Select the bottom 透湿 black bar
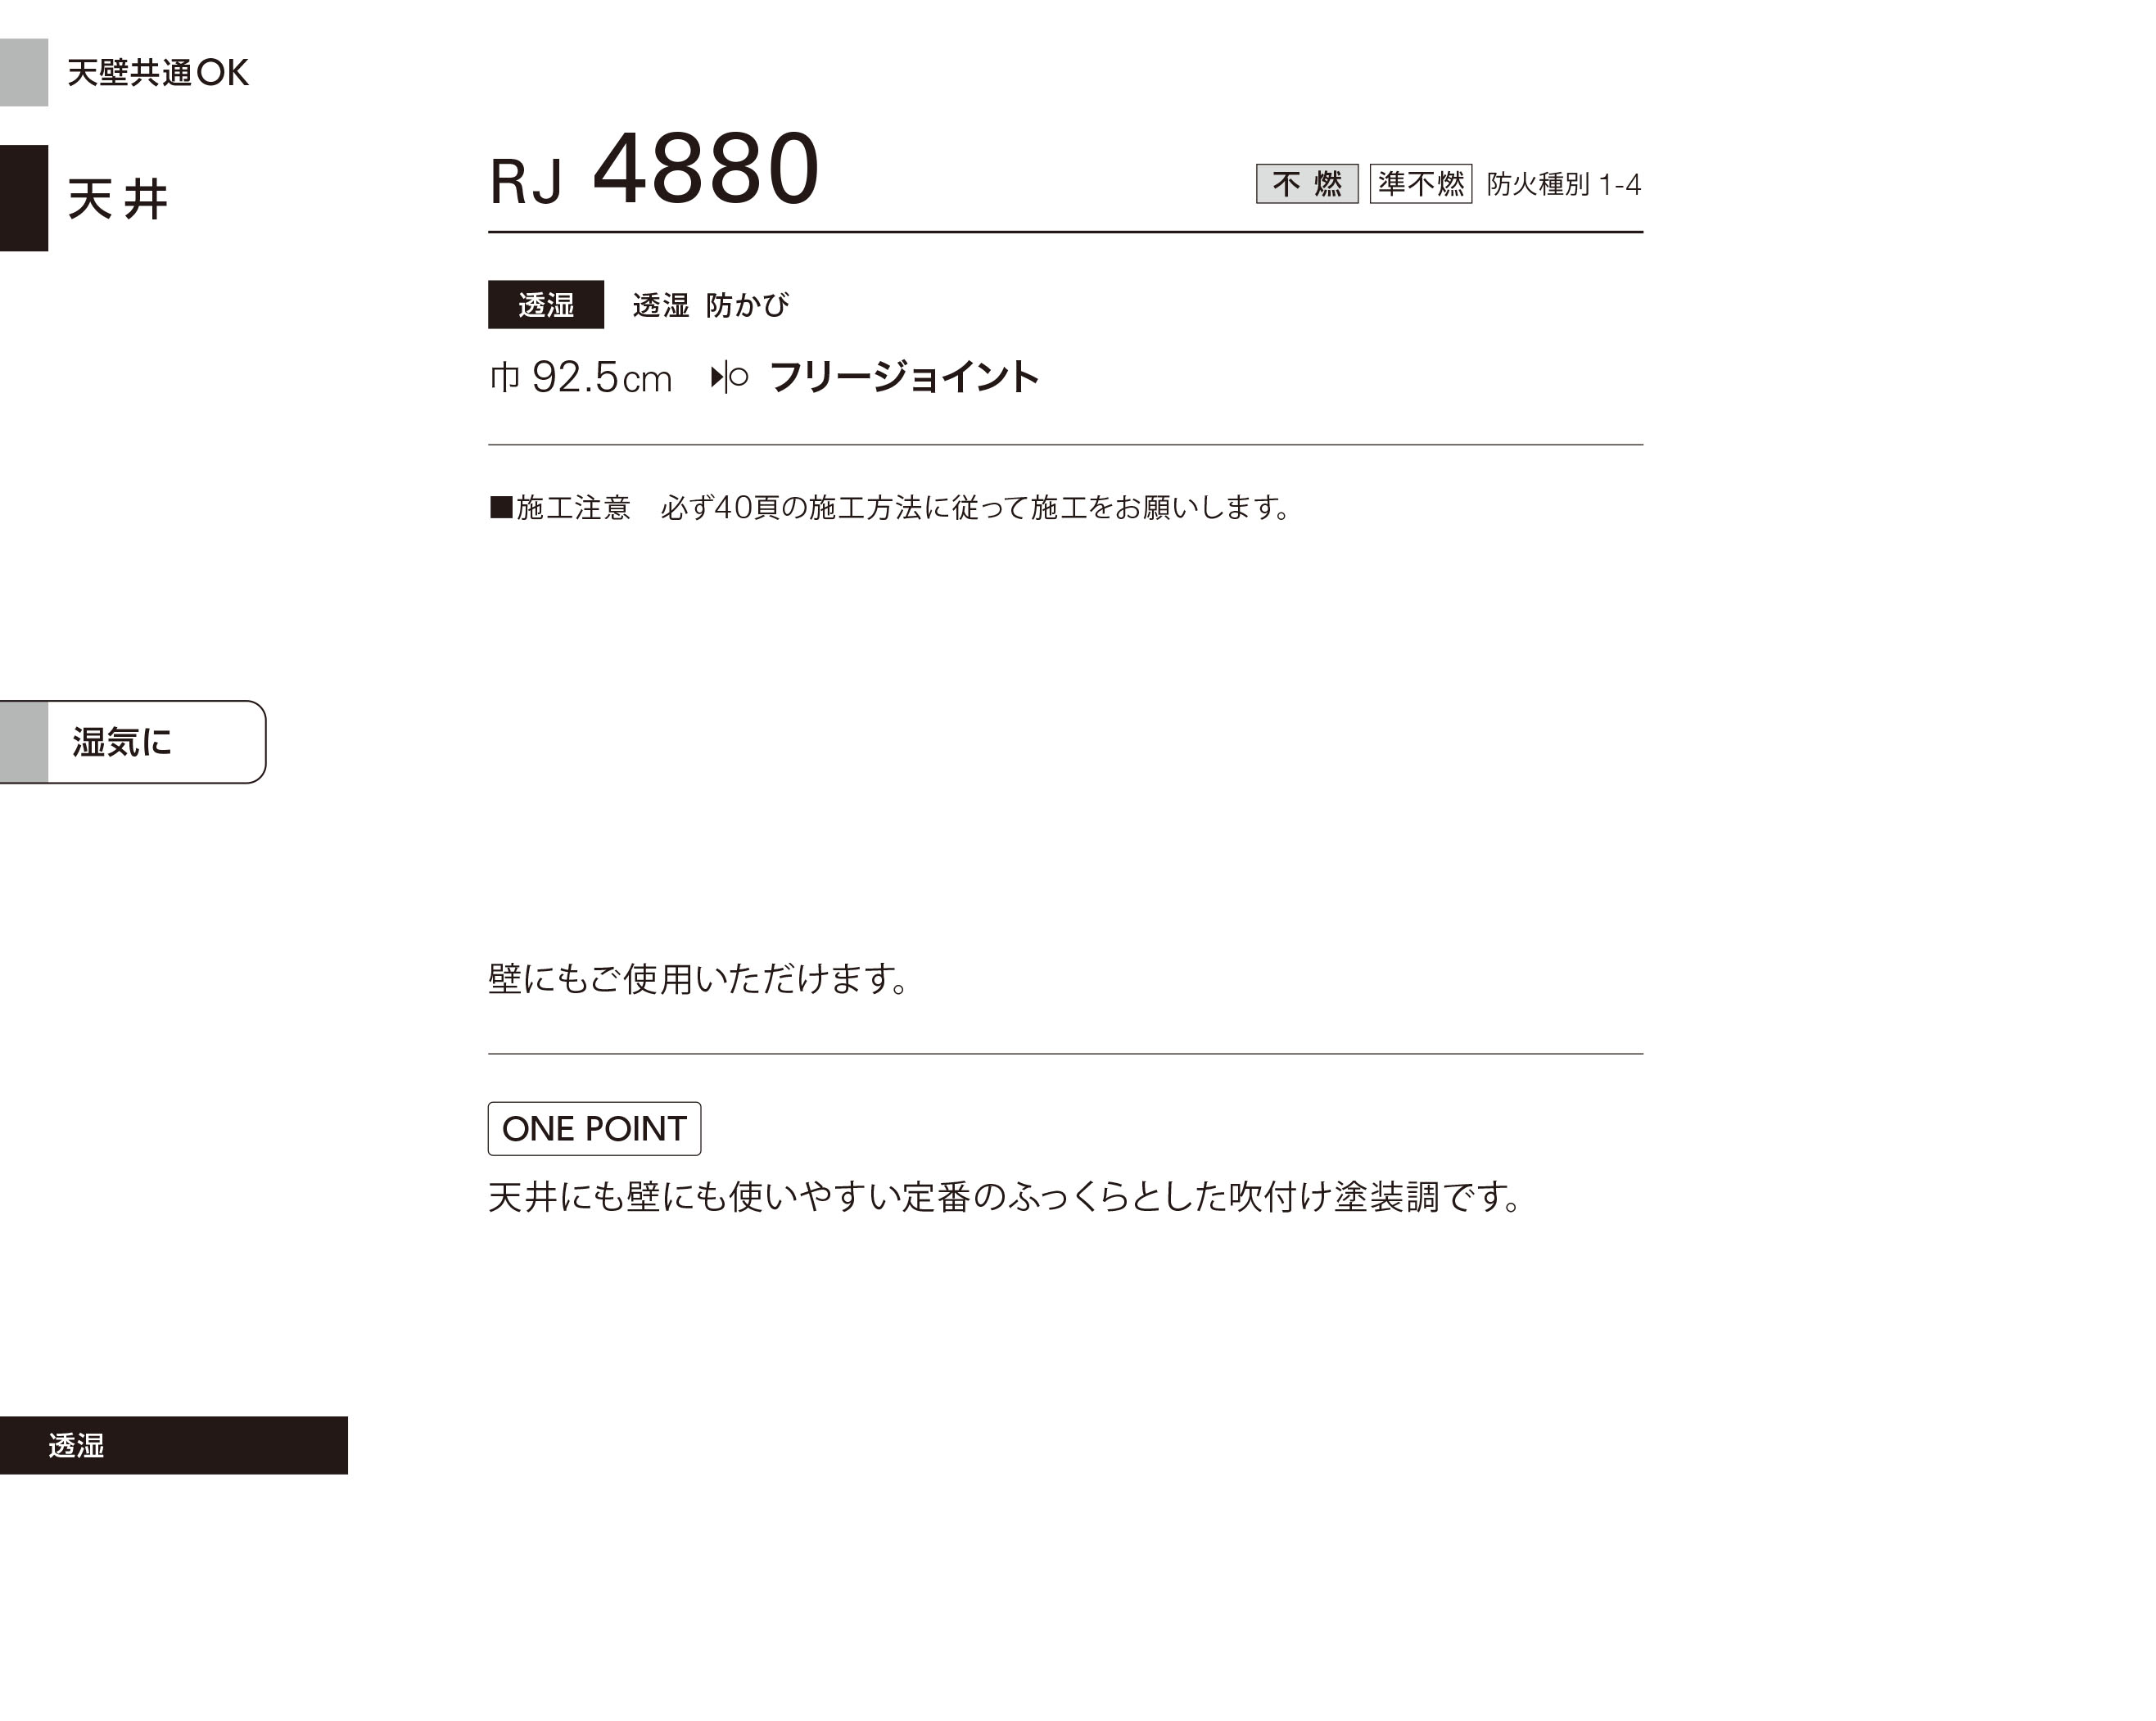Image resolution: width=2156 pixels, height=1721 pixels. [x=174, y=1445]
